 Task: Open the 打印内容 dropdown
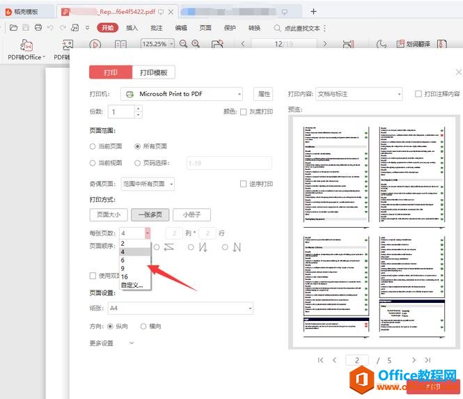pos(359,94)
